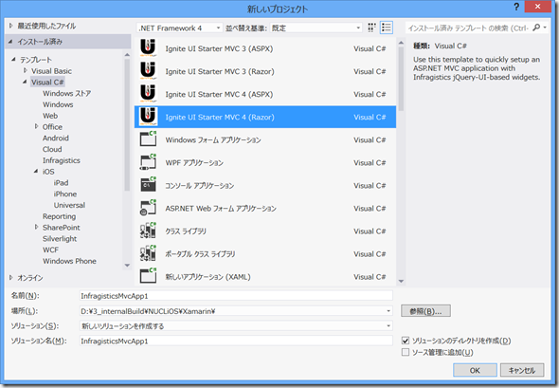
Task: Click the クラス ライブラリ template icon
Action: coord(148,231)
